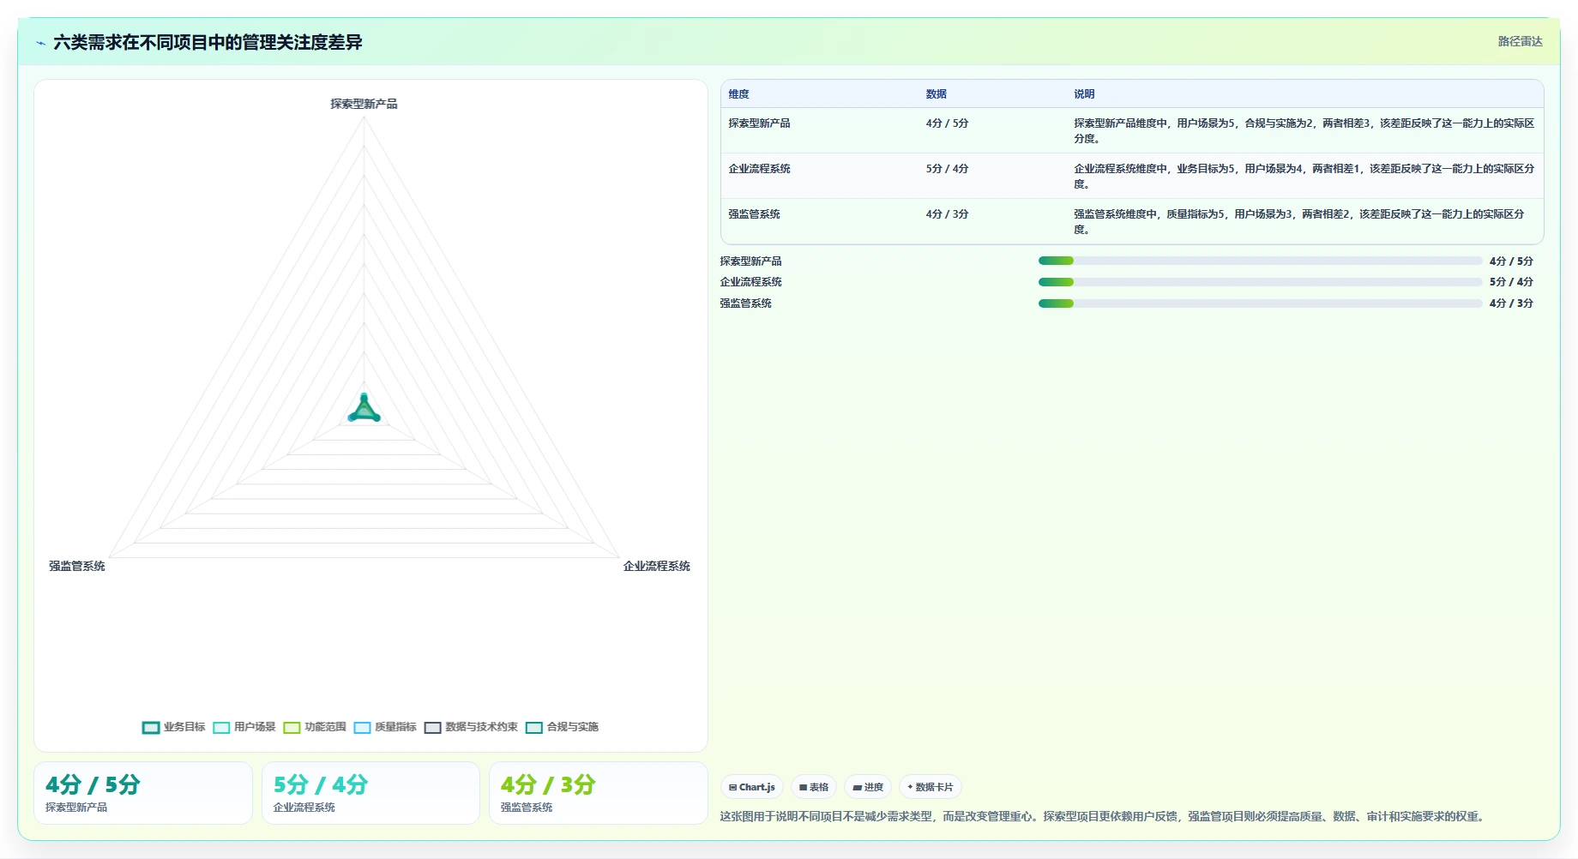Click the 维度 column header
This screenshot has width=1578, height=859.
[738, 94]
